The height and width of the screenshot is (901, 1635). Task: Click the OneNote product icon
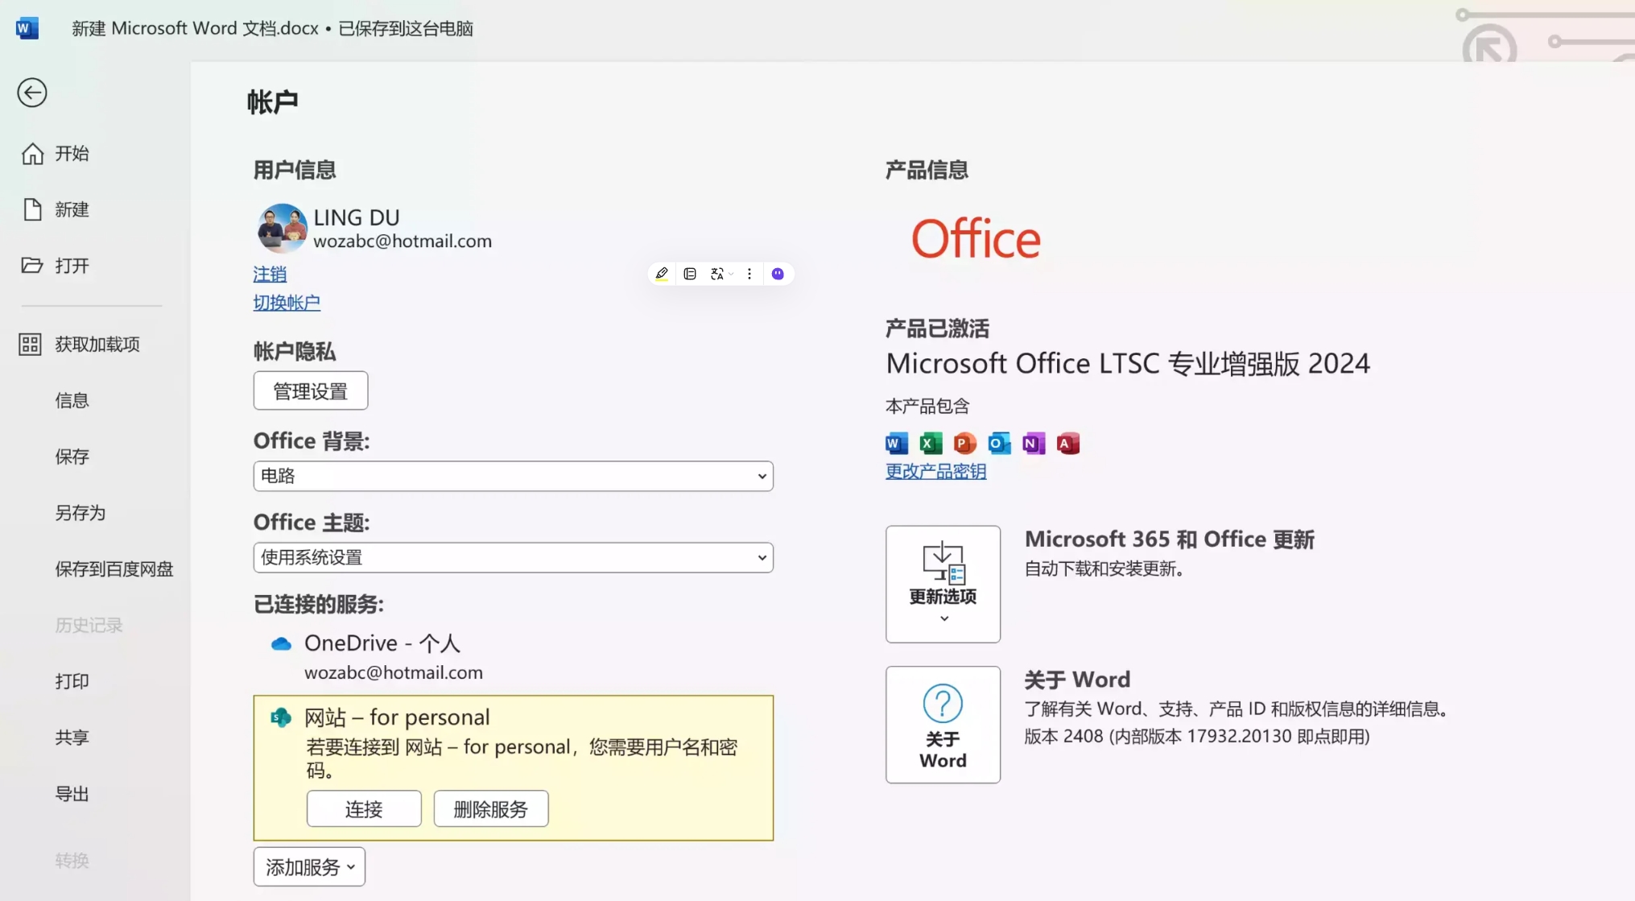1034,443
